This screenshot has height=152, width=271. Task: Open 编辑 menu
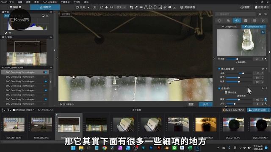point(20,2)
